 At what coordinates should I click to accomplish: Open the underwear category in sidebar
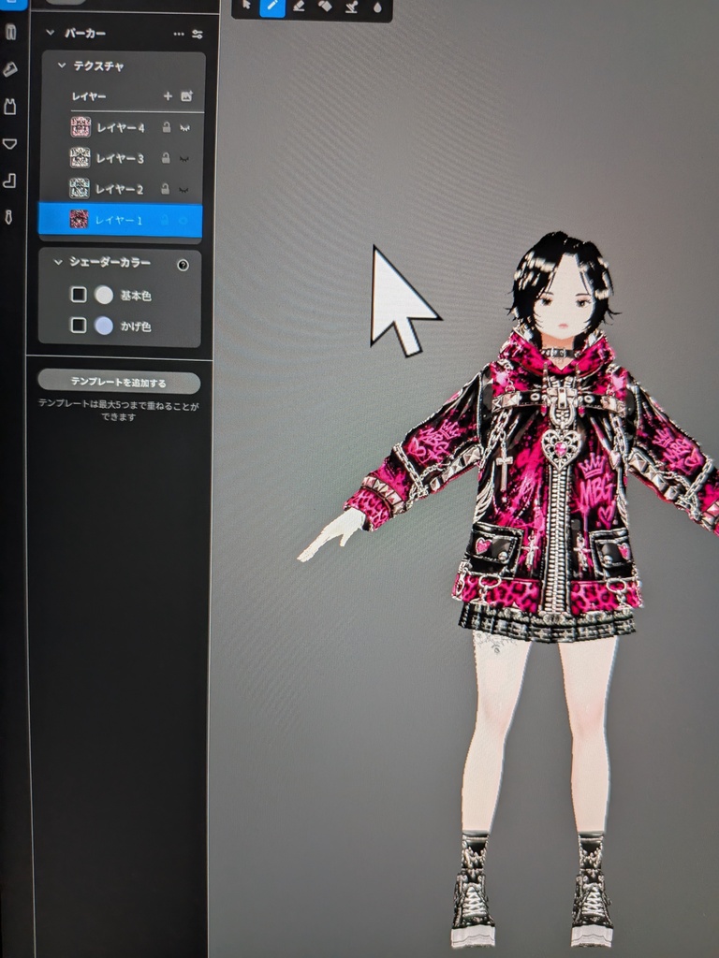(x=9, y=143)
